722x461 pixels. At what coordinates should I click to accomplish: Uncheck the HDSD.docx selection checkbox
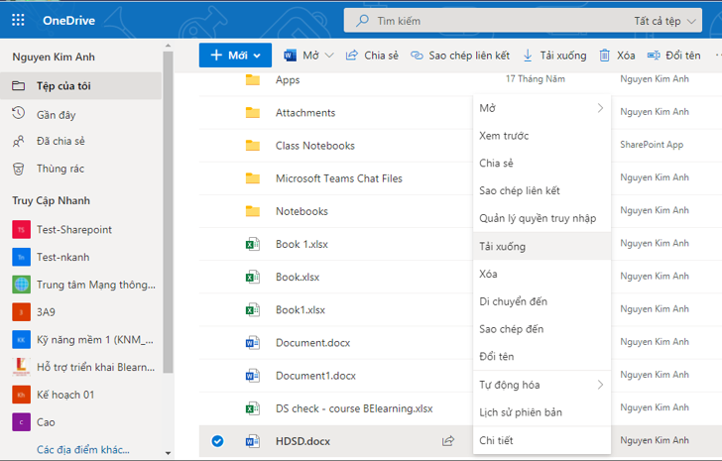tap(218, 441)
